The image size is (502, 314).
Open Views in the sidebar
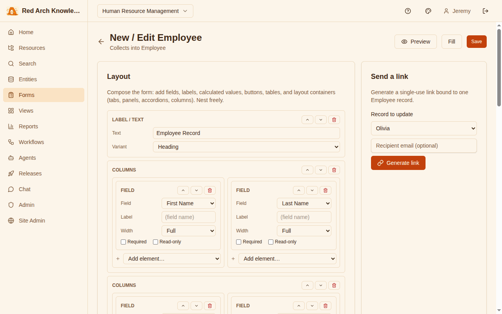coord(44,111)
